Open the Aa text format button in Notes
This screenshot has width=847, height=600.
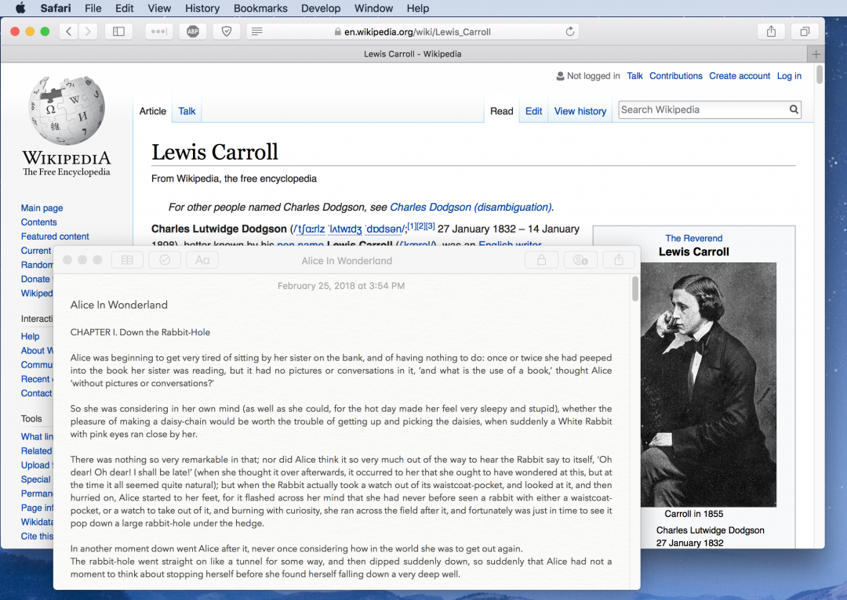202,260
